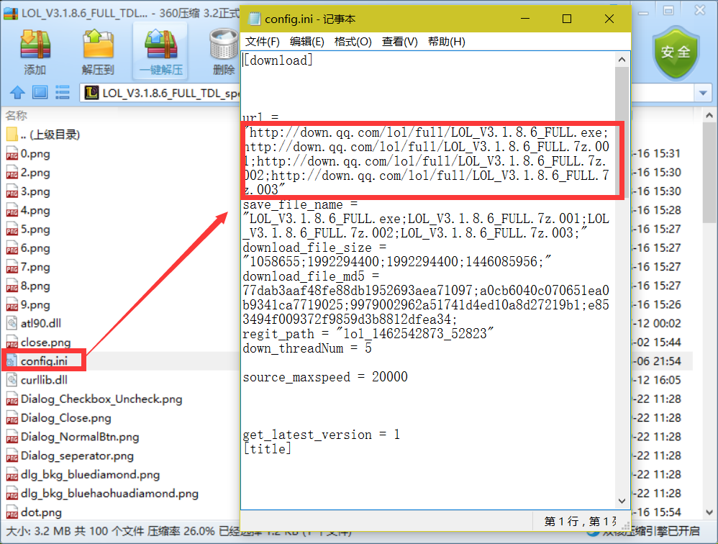
Task: Open the 查看(V) menu in Notepad
Action: pyautogui.click(x=400, y=42)
